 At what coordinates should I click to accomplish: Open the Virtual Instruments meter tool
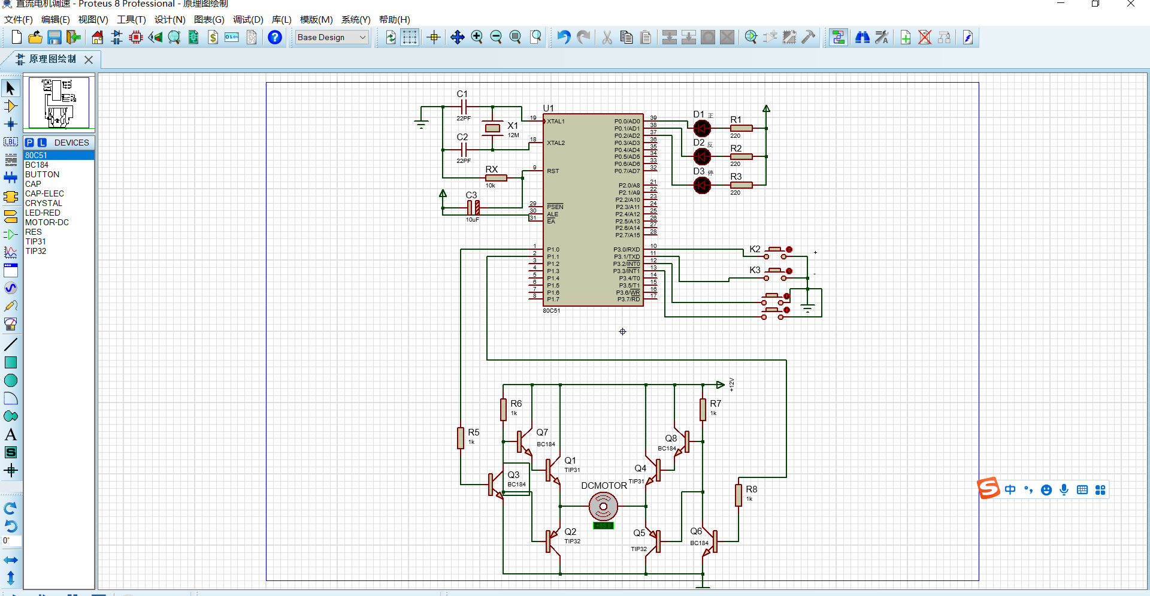(x=10, y=324)
